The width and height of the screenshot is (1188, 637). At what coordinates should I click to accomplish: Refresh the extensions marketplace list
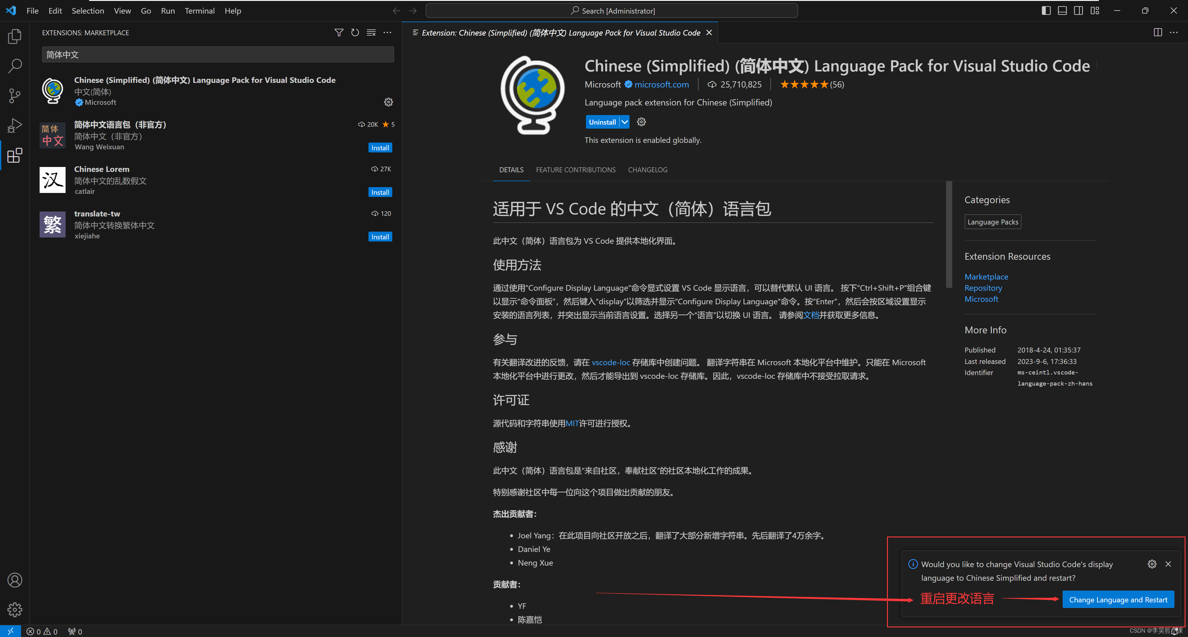point(355,33)
